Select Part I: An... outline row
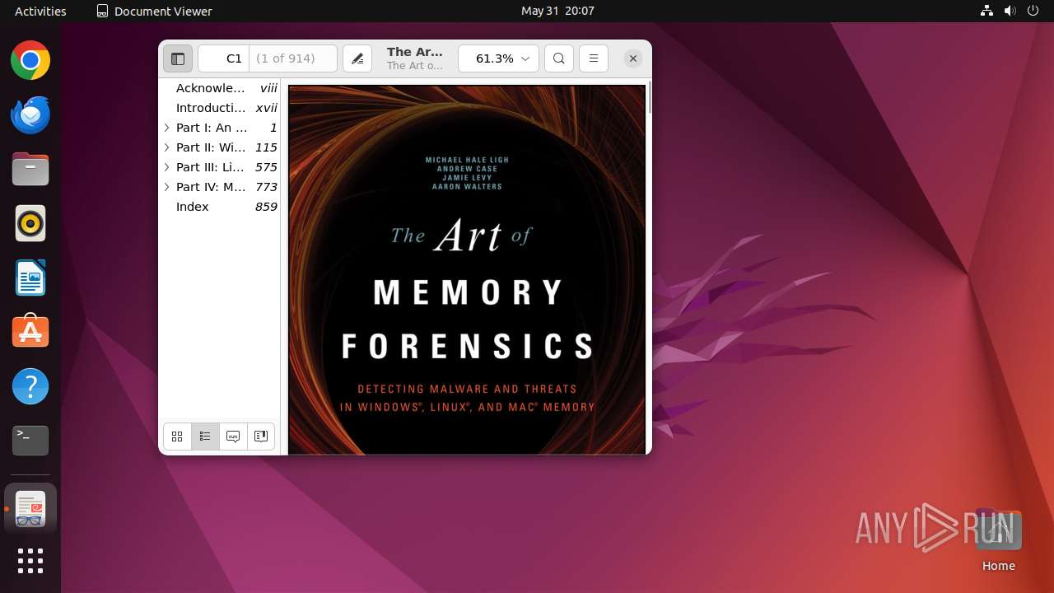Image resolution: width=1054 pixels, height=593 pixels. point(220,128)
